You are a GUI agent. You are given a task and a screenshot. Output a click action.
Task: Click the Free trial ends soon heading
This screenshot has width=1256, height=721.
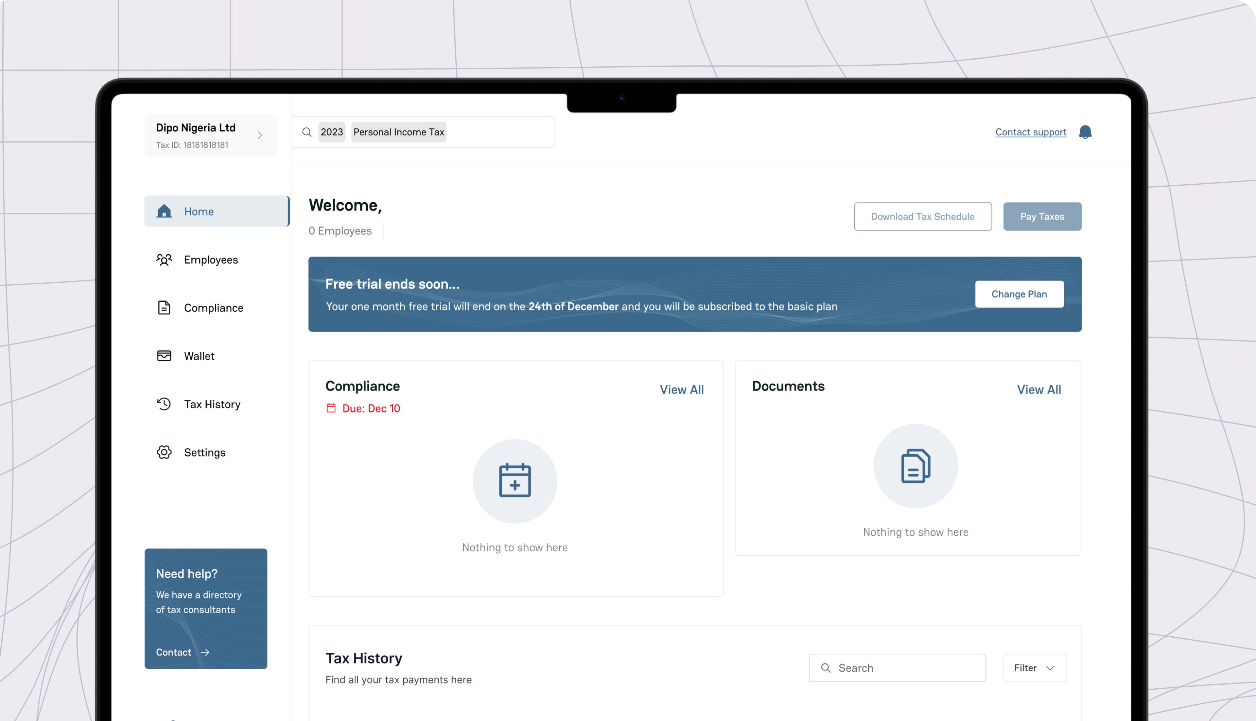click(x=392, y=284)
